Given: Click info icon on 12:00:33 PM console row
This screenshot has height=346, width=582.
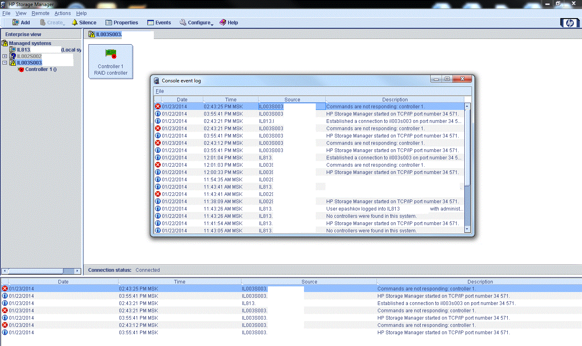Looking at the screenshot, I should [x=158, y=172].
